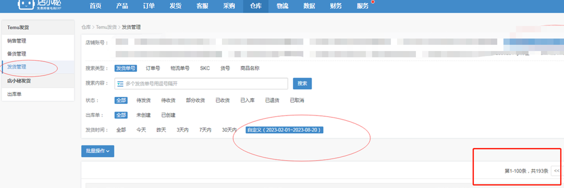
Task: Select search type 发货单号
Action: [x=126, y=68]
